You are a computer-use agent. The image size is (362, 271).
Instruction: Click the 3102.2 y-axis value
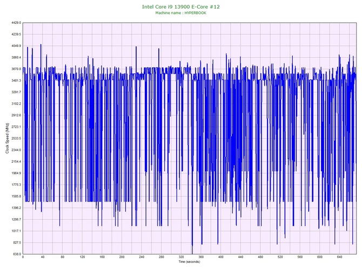pos(16,103)
